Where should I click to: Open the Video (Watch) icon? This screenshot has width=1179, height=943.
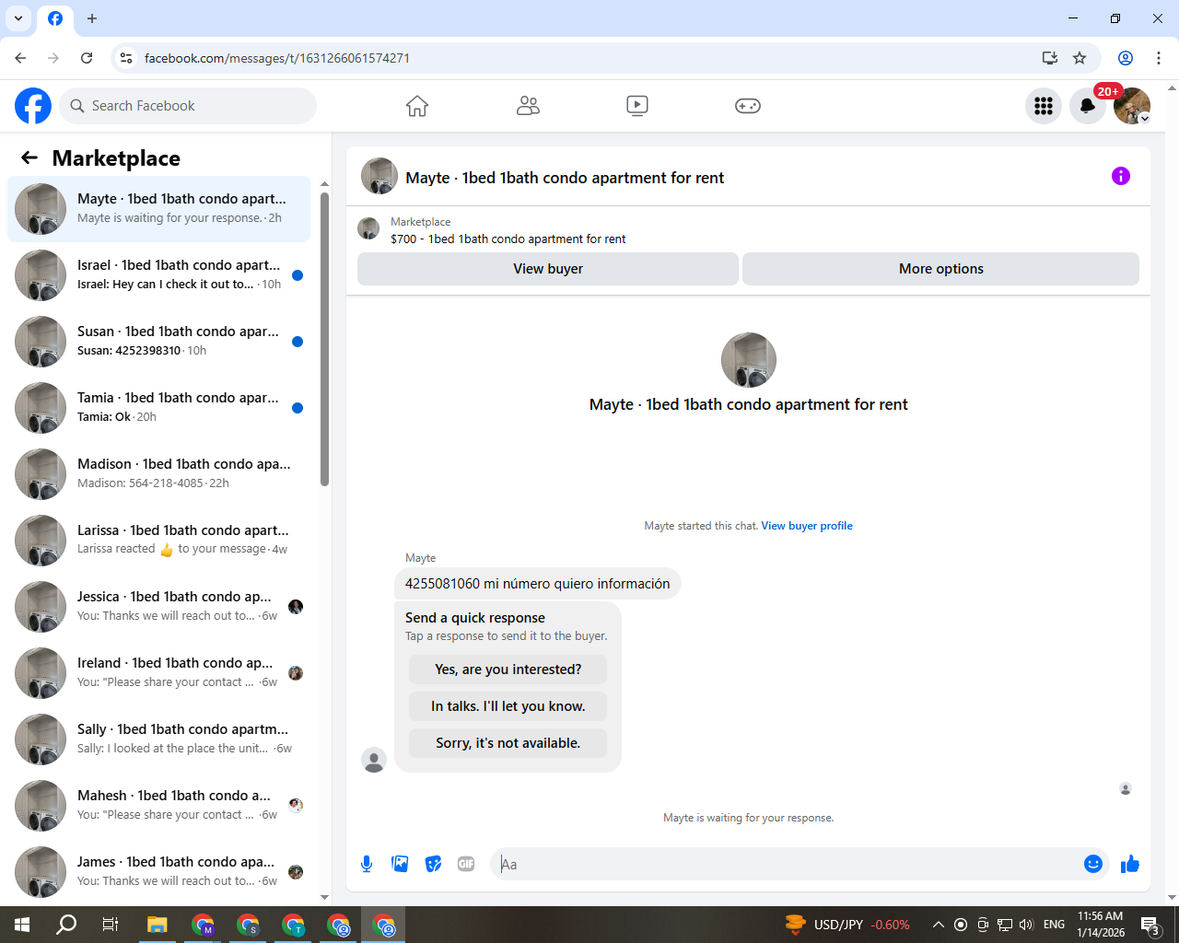pos(637,106)
